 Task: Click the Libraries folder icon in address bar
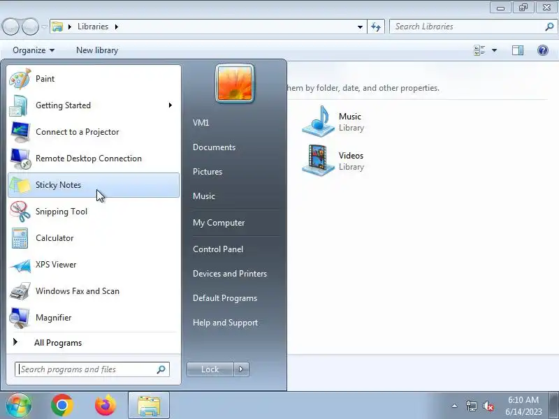[57, 27]
